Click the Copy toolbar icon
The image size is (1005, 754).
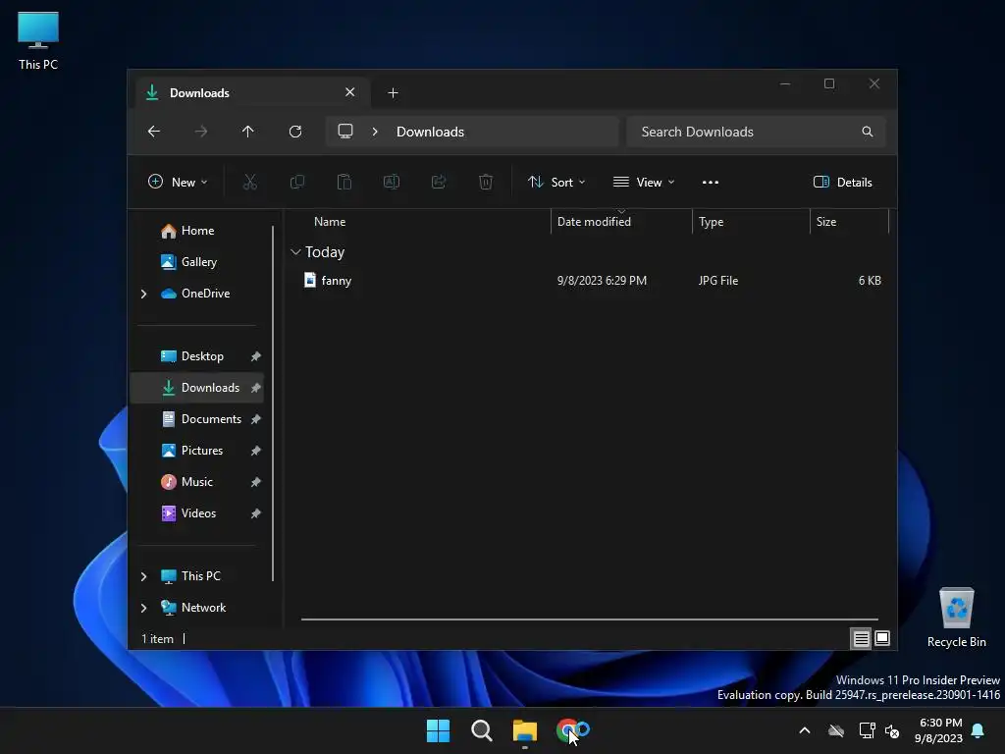point(296,182)
